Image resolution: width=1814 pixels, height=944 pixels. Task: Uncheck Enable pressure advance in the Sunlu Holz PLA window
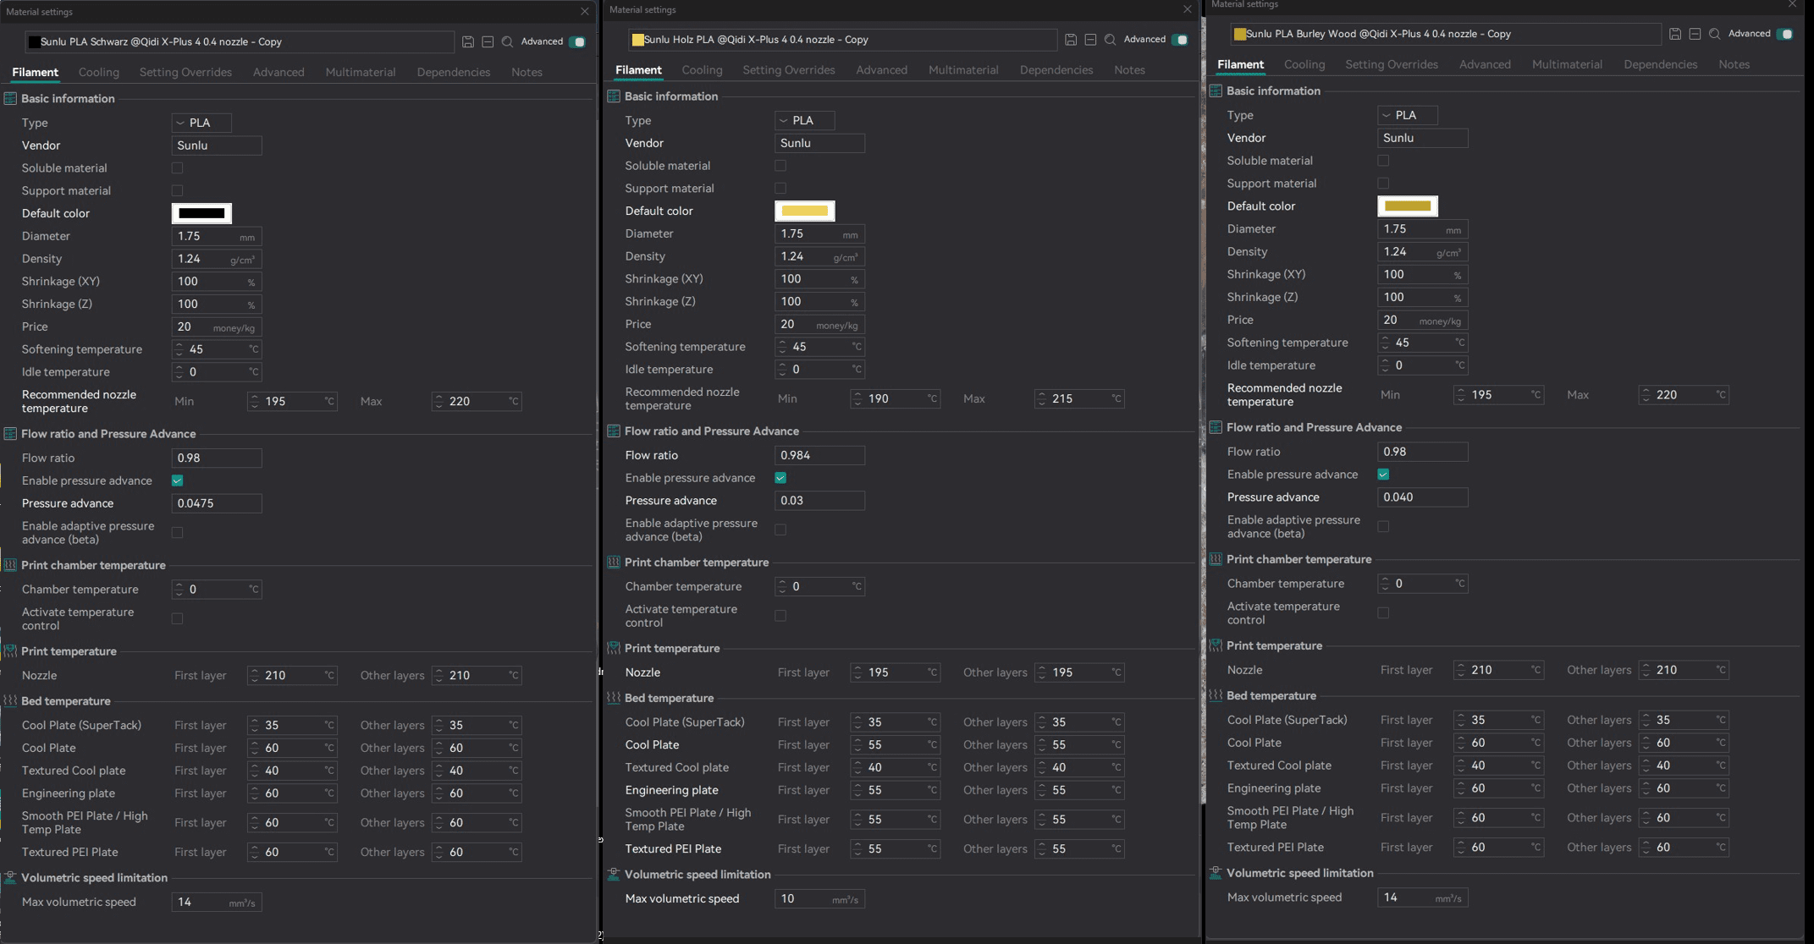coord(780,478)
